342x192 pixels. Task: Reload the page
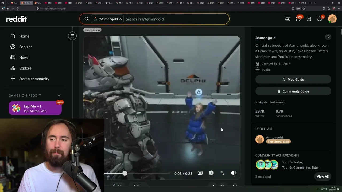18,9
